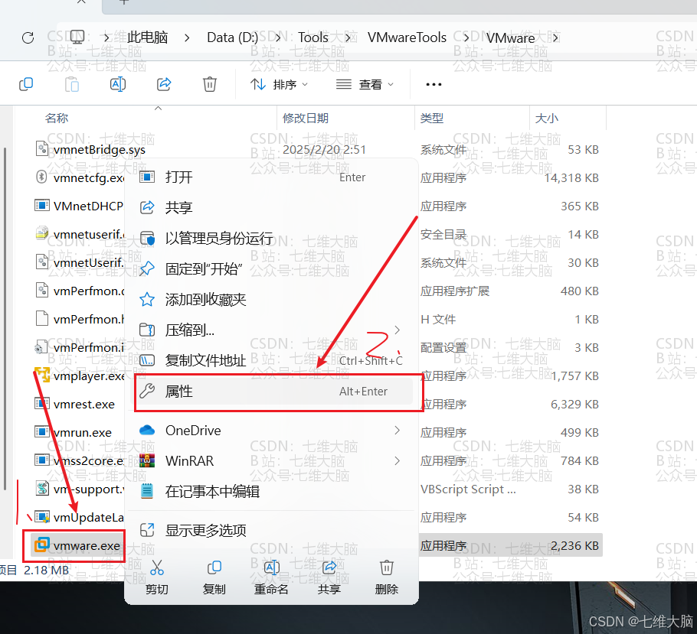Select the vmrest.exe file
This screenshot has height=634, width=697.
coord(84,405)
